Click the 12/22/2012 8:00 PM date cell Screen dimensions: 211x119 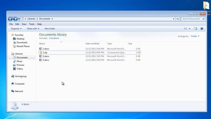95,53
